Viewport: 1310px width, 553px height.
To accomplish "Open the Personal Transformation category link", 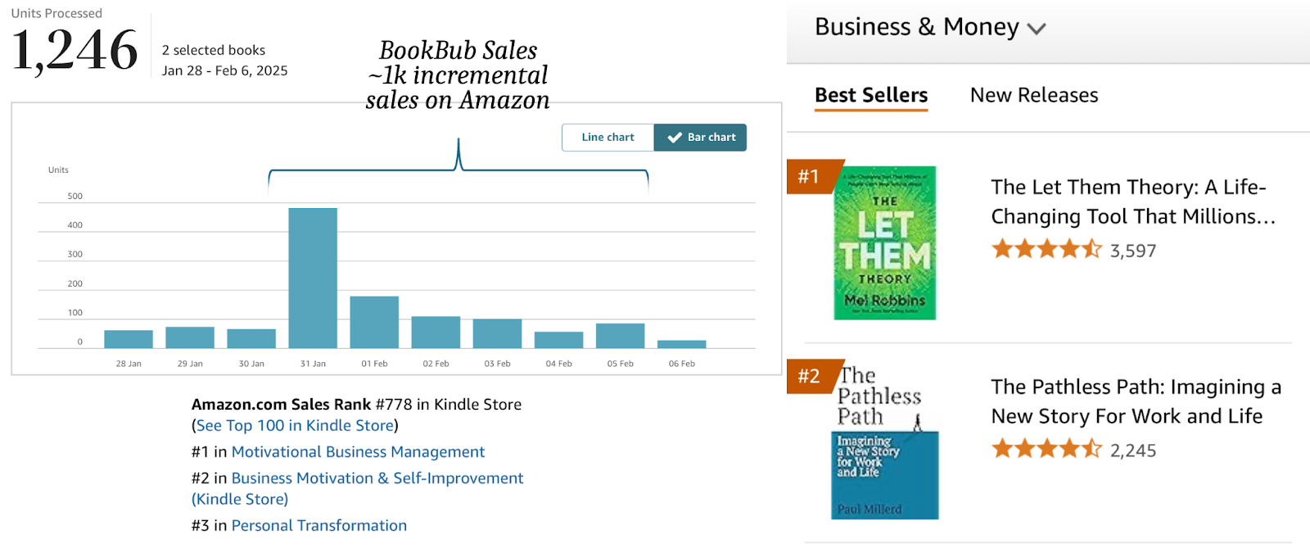I will [318, 525].
